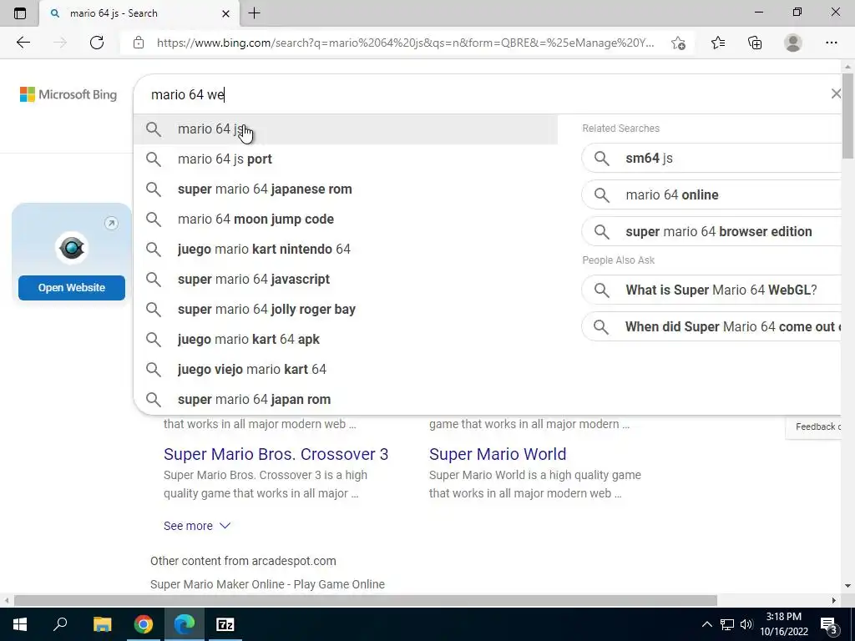Click related search 'mario 64 online'
Viewport: 855px width, 641px height.
711,194
